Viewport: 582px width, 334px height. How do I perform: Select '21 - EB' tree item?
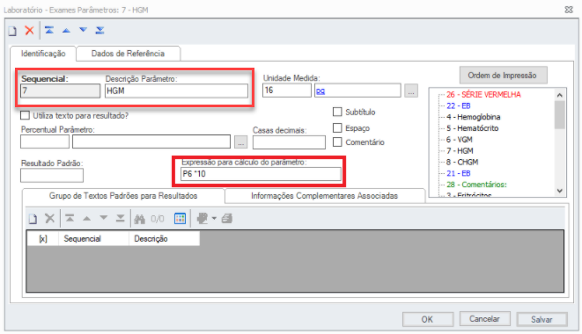[x=459, y=173]
